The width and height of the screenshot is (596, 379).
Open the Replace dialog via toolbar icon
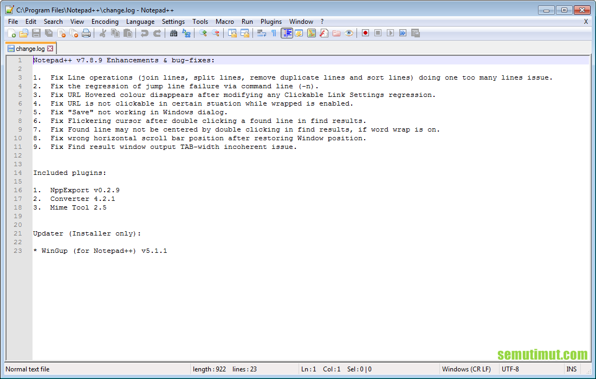coord(187,32)
